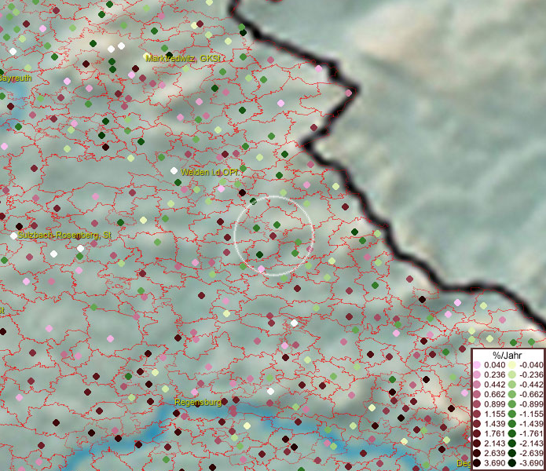Click the -1.439 legend value text
Viewport: 546px width, 471px height.
531,424
